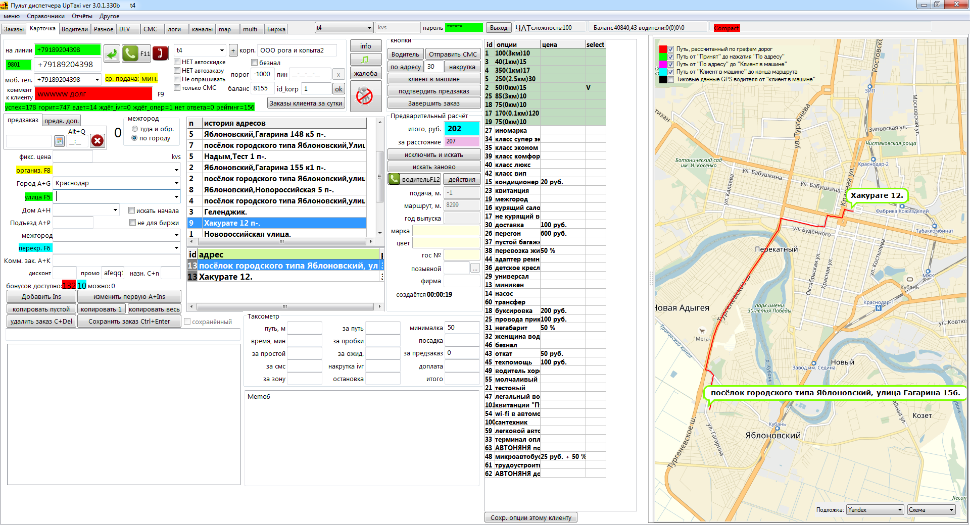
Task: Expand the организ. F8 dropdown
Action: (x=176, y=171)
